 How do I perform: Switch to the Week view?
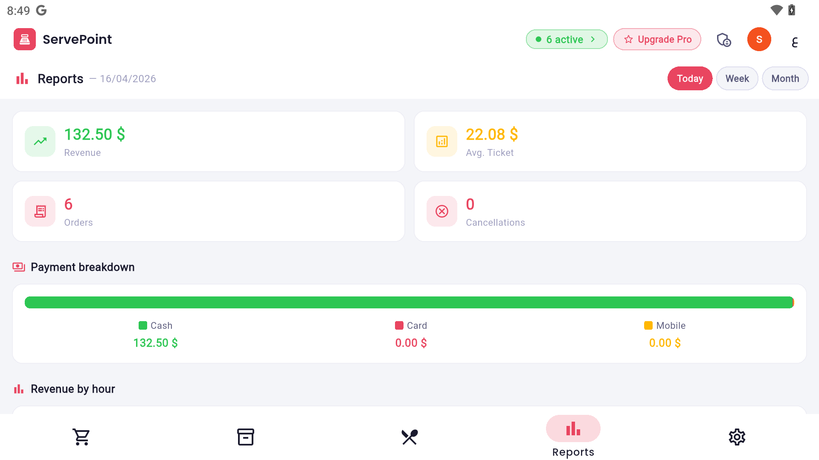tap(737, 78)
